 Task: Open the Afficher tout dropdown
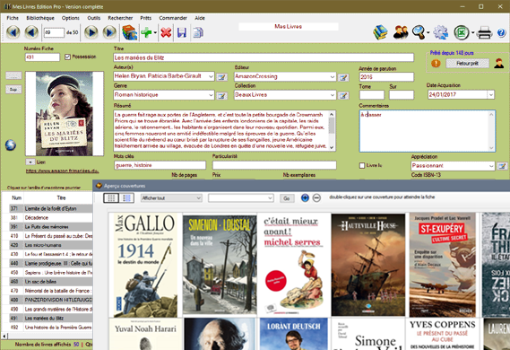click(x=171, y=198)
